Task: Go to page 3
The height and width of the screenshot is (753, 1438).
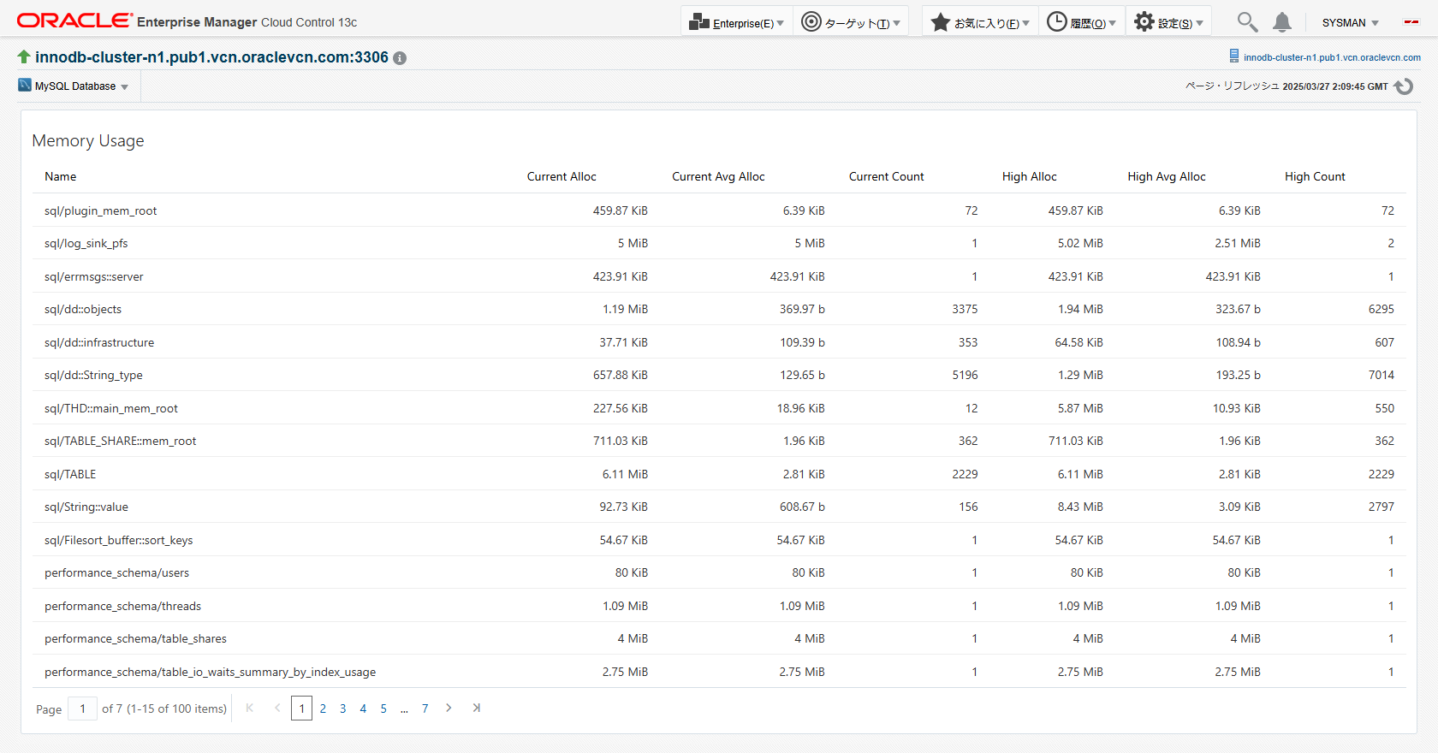Action: pos(343,709)
